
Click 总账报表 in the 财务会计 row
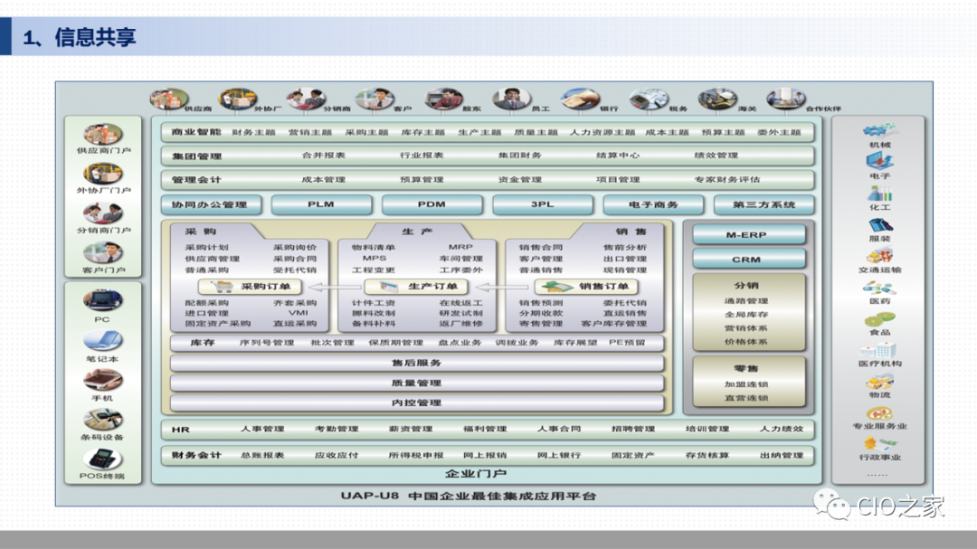point(262,455)
